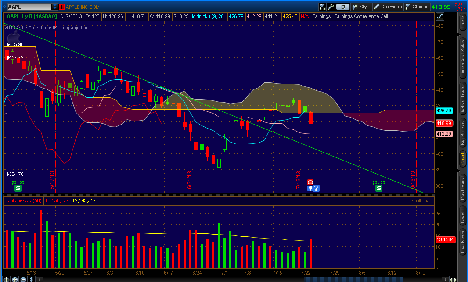
Task: Click the 13,158,377 volume value
Action: coord(57,200)
